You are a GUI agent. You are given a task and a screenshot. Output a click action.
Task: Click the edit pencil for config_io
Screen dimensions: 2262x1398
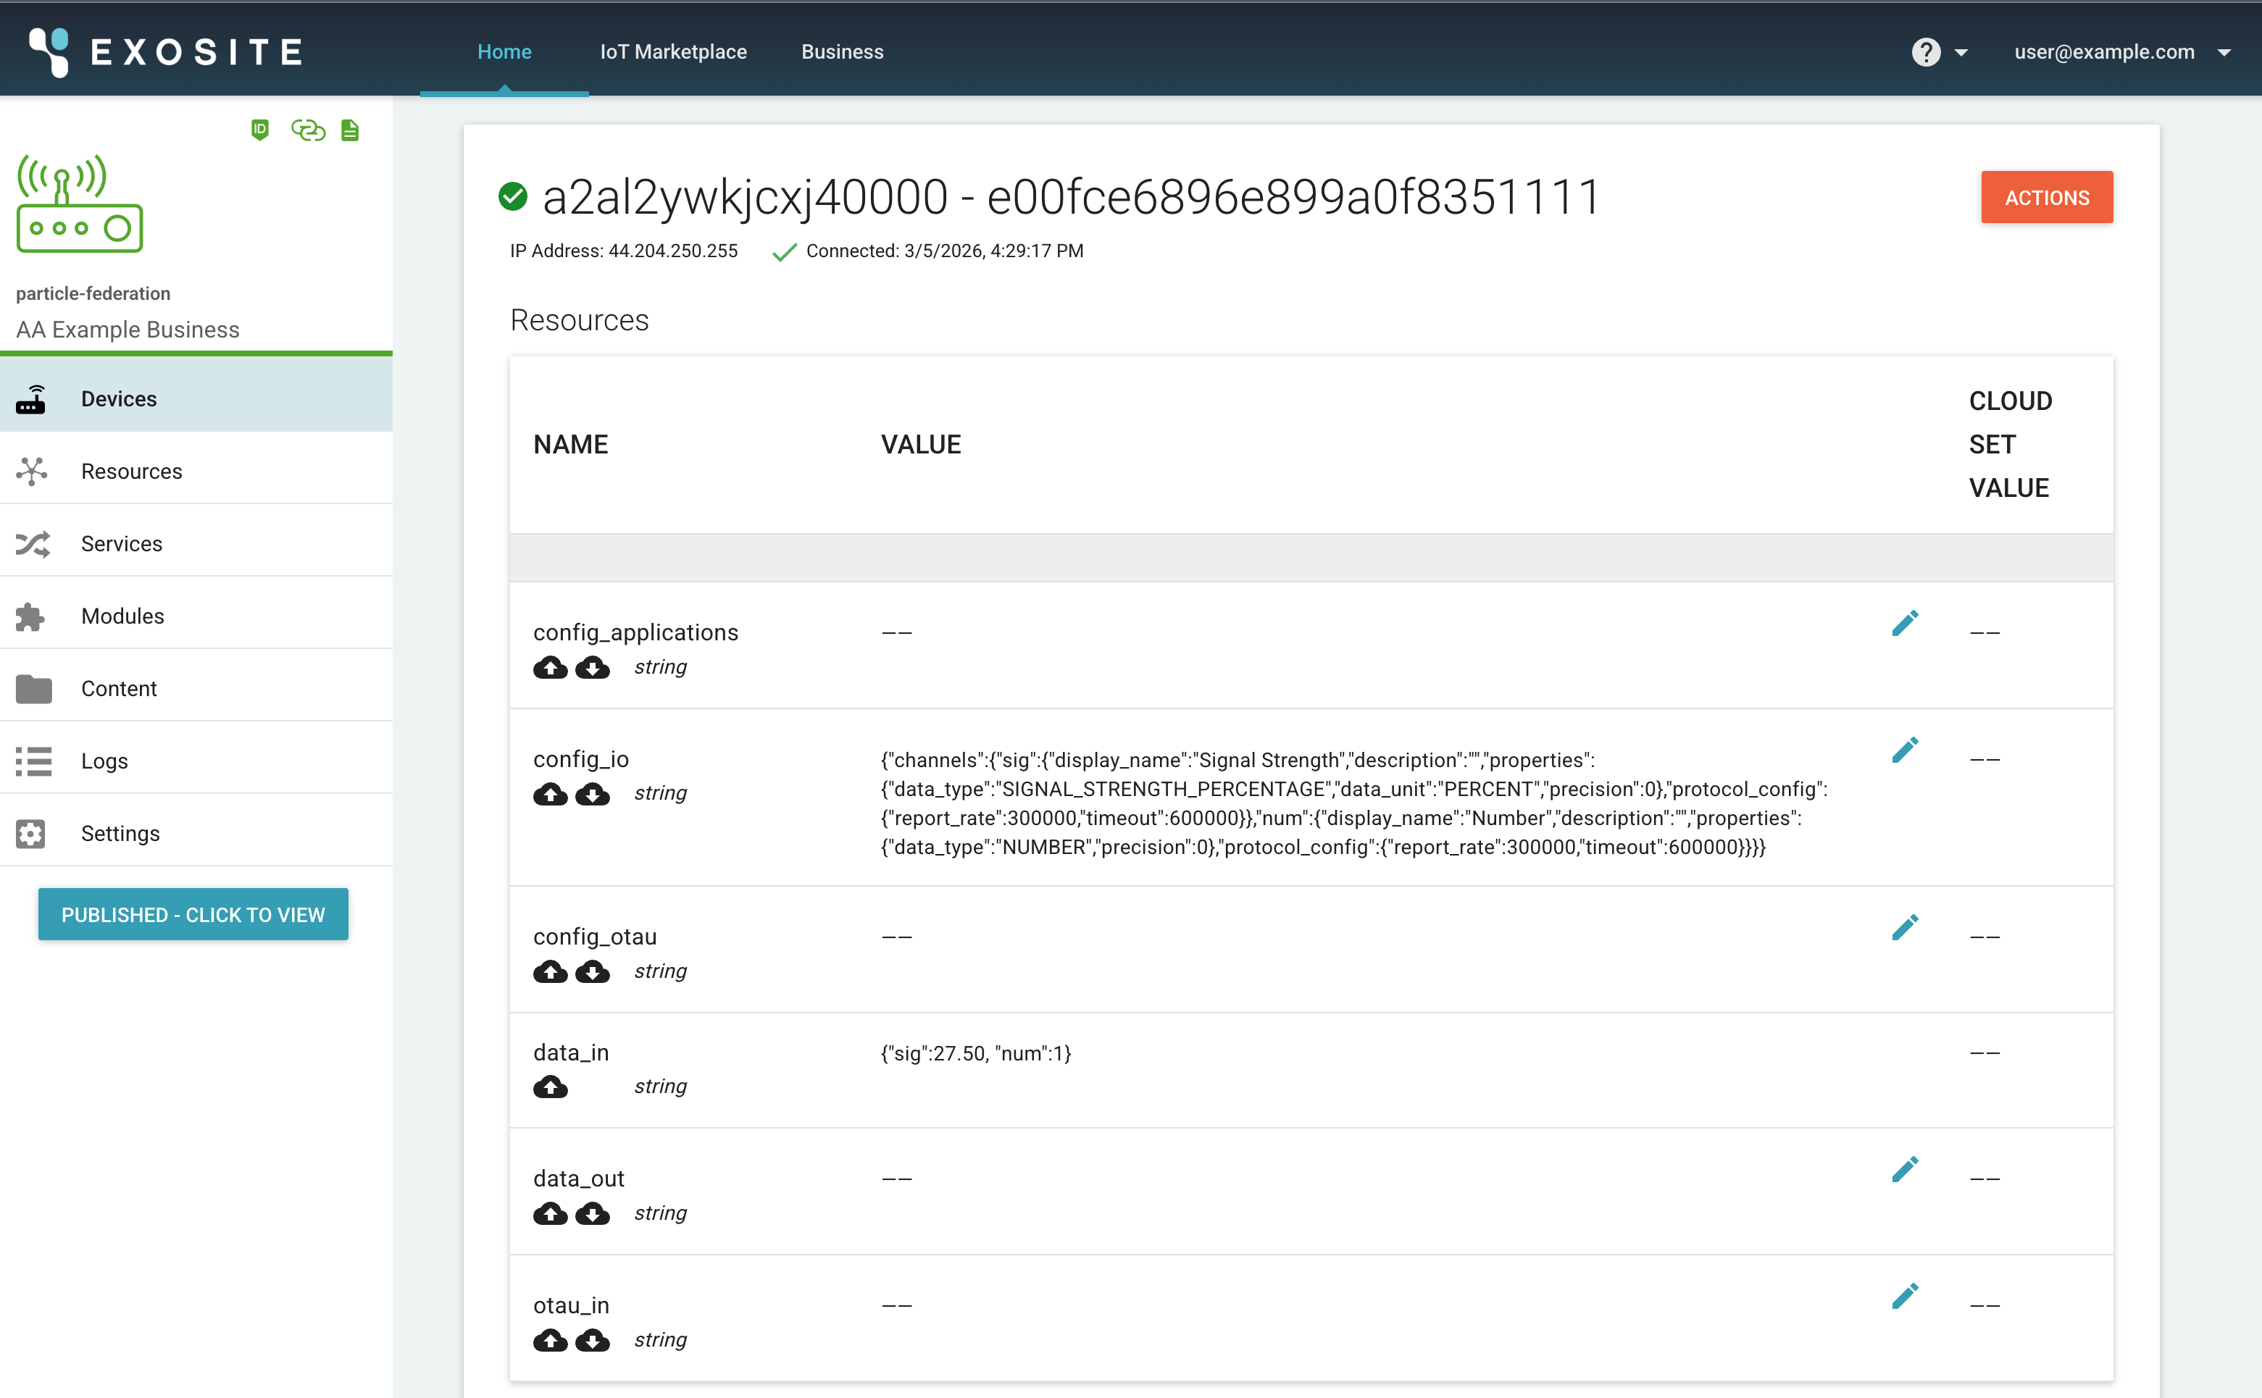click(x=1904, y=750)
